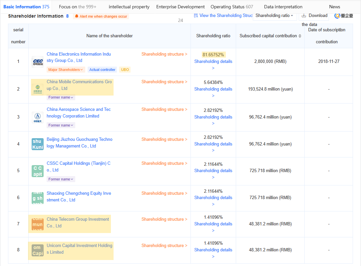Click the China Mobile logo icon
The image size is (361, 266).
(x=38, y=89)
